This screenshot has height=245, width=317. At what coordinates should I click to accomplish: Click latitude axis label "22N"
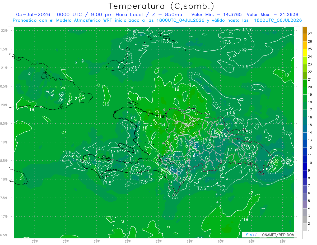pyautogui.click(x=4, y=31)
